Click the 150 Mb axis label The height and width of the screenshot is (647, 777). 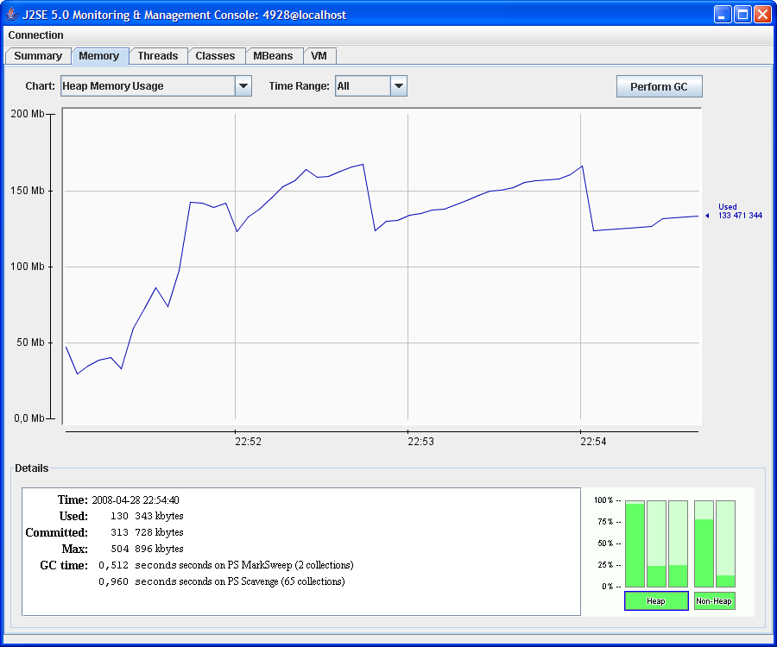pyautogui.click(x=28, y=191)
